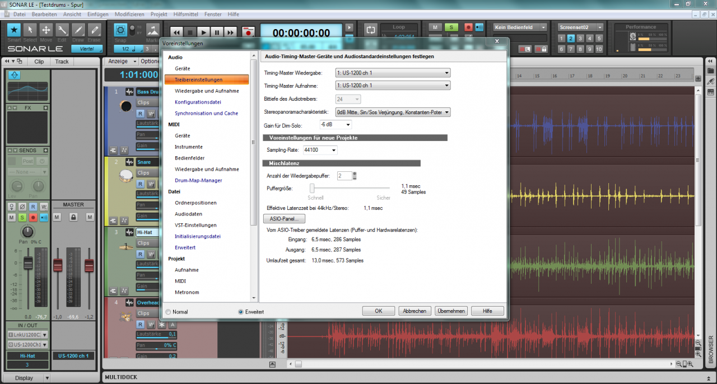717x384 pixels.
Task: Activate the Move tool
Action: coord(46,30)
